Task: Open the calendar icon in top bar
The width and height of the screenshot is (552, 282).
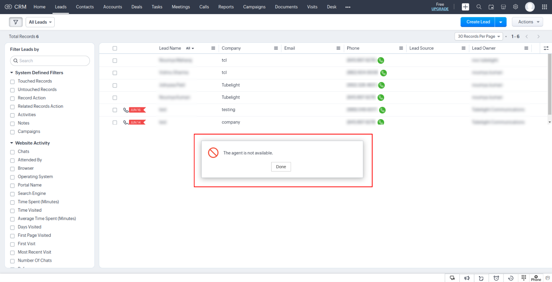Action: (x=491, y=7)
